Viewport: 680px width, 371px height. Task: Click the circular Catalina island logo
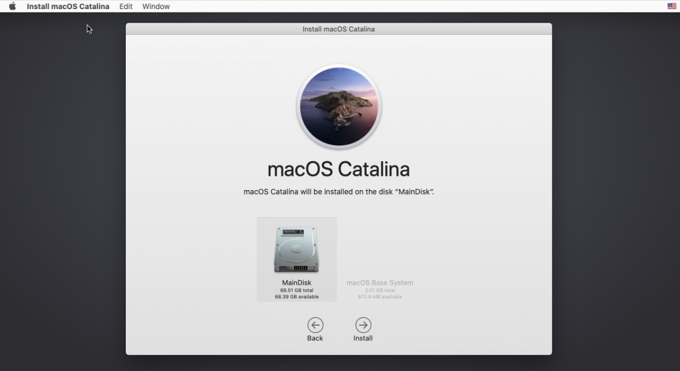339,107
